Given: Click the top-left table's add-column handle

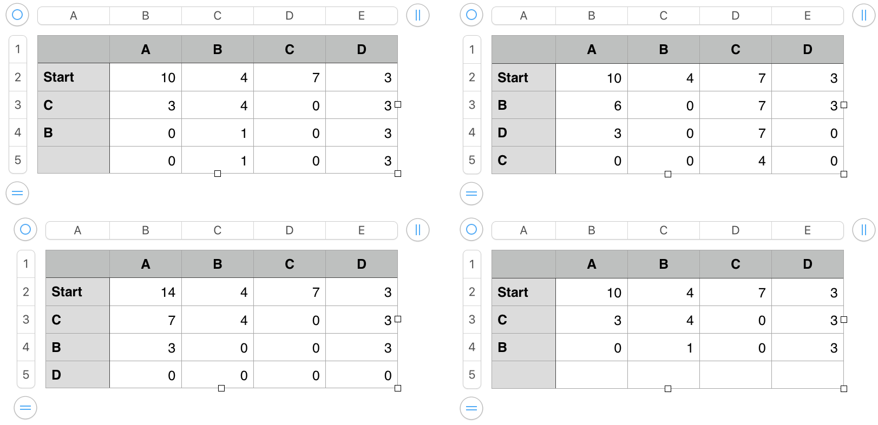Looking at the screenshot, I should point(417,15).
